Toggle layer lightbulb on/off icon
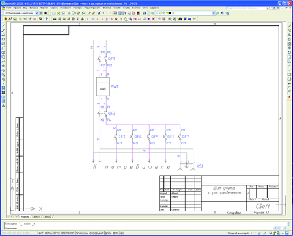The width and height of the screenshot is (293, 236). [x=158, y=13]
